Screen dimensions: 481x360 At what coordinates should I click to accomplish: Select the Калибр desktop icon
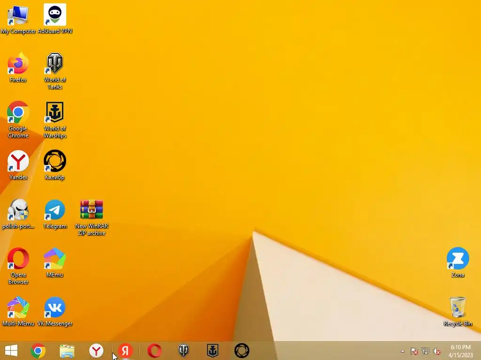pyautogui.click(x=55, y=165)
